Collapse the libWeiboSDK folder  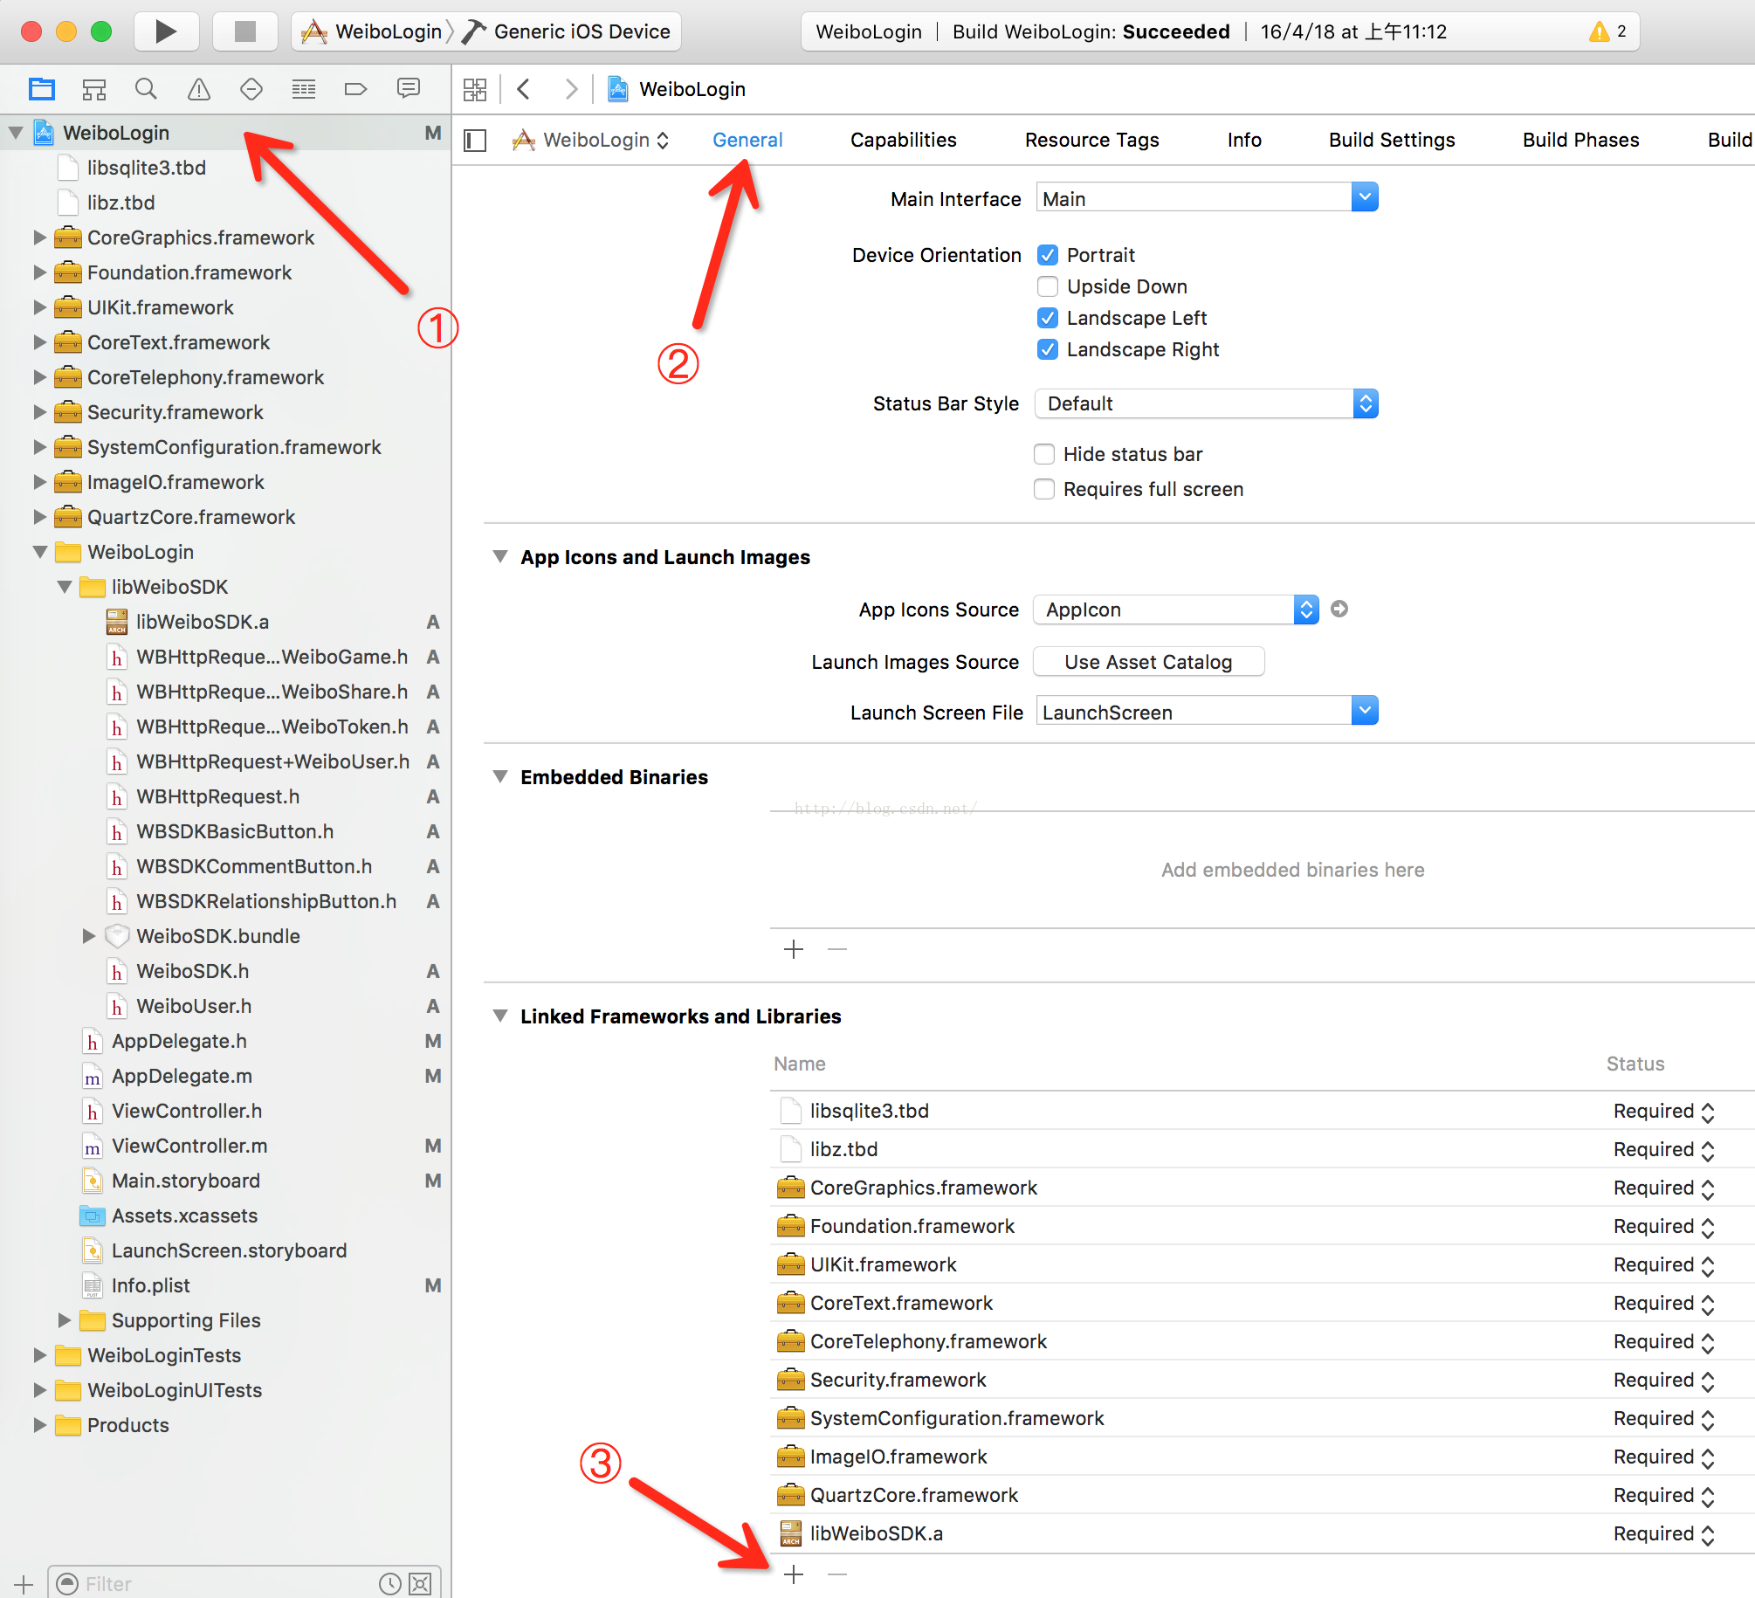click(x=65, y=587)
